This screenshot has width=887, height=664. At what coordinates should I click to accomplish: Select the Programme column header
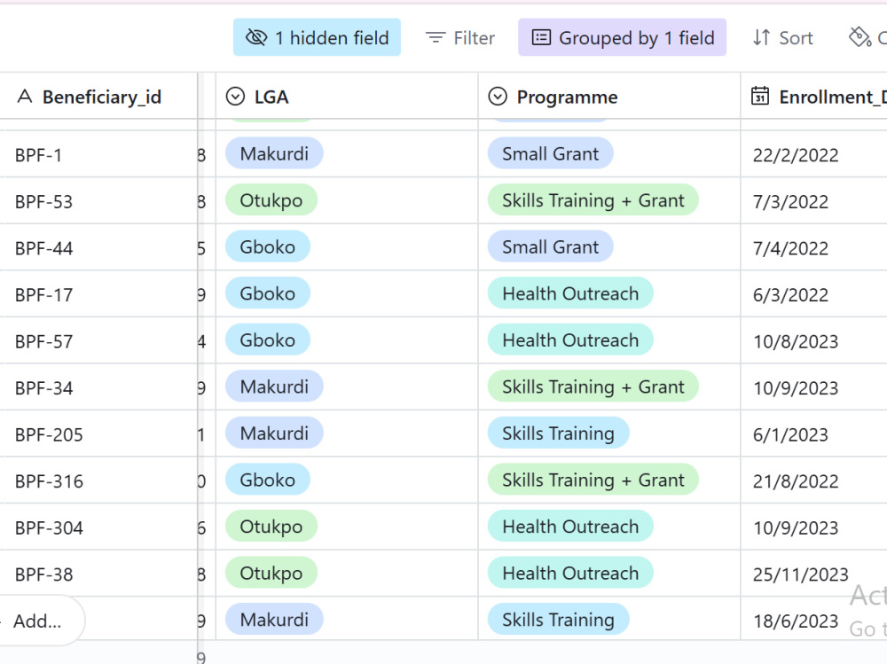click(x=609, y=96)
